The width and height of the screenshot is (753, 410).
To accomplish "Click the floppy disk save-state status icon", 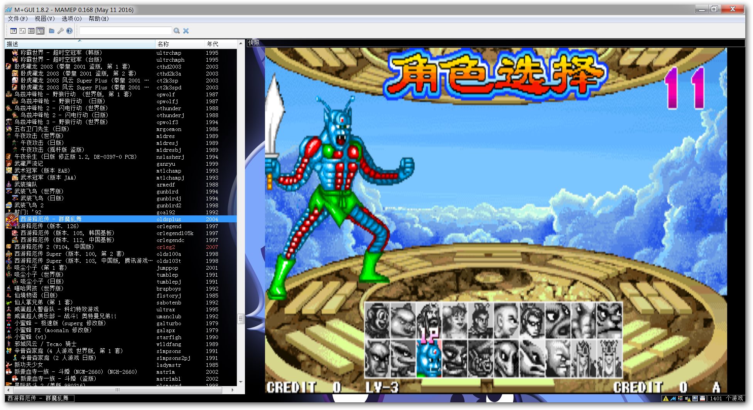I will click(702, 398).
